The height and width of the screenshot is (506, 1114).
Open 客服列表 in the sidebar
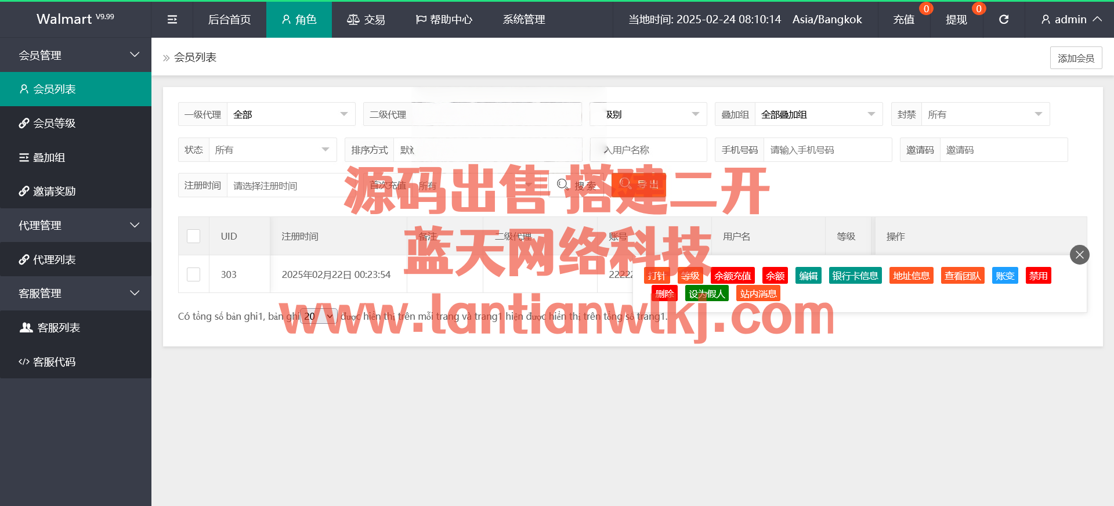click(x=58, y=328)
